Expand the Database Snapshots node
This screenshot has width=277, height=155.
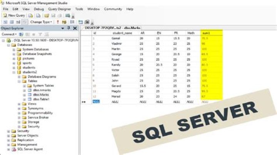(x=14, y=54)
